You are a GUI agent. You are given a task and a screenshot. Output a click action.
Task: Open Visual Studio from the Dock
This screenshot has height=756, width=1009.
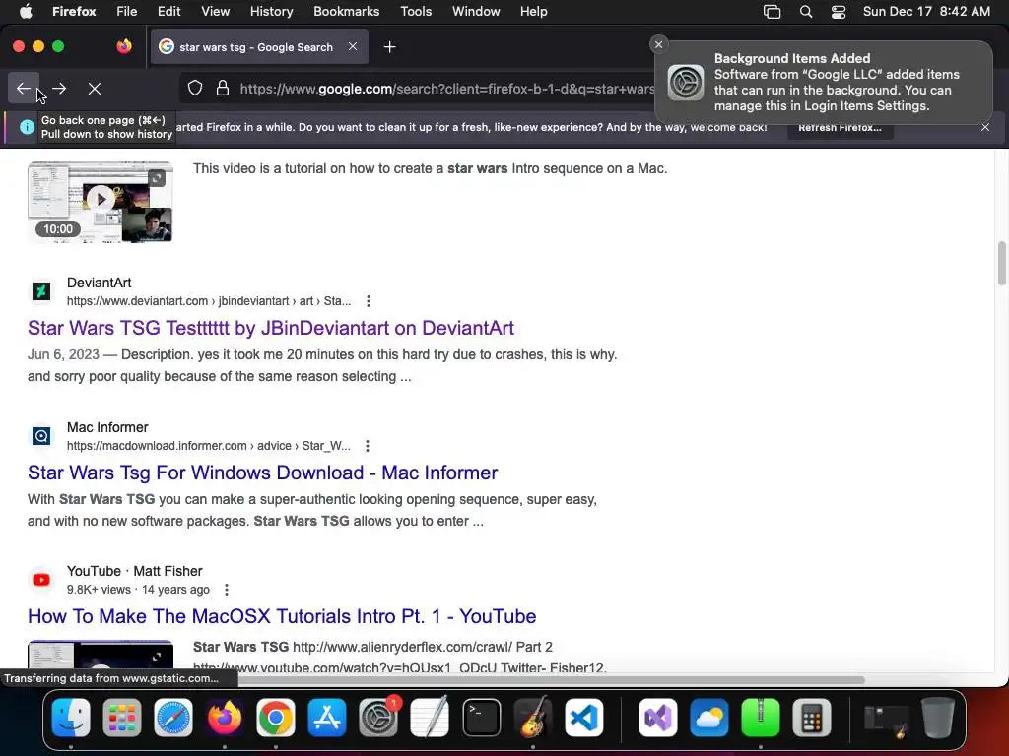[x=657, y=718]
